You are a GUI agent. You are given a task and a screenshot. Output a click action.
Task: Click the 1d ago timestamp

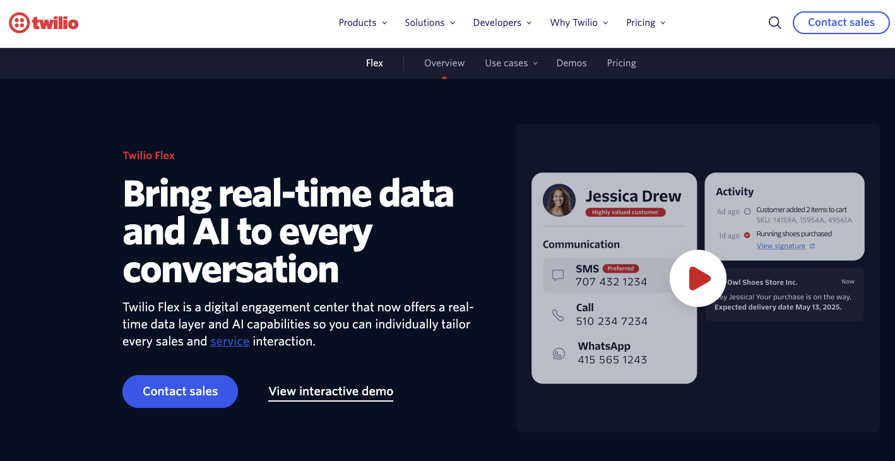click(x=728, y=236)
